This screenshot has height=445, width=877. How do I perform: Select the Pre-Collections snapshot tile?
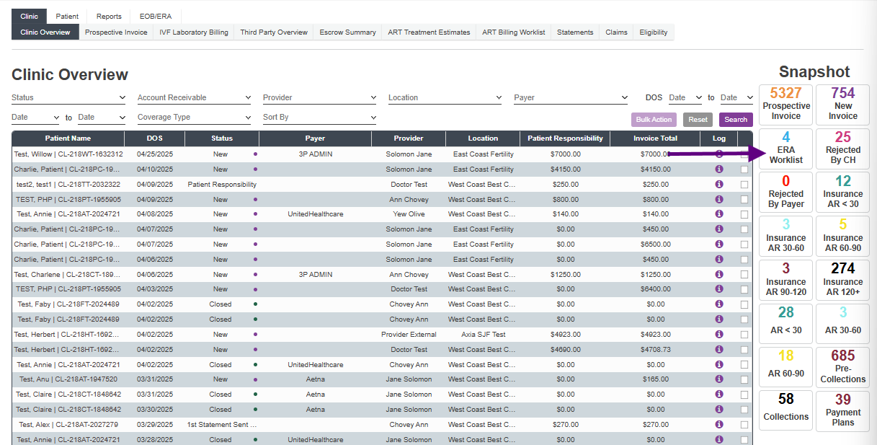[x=842, y=367]
